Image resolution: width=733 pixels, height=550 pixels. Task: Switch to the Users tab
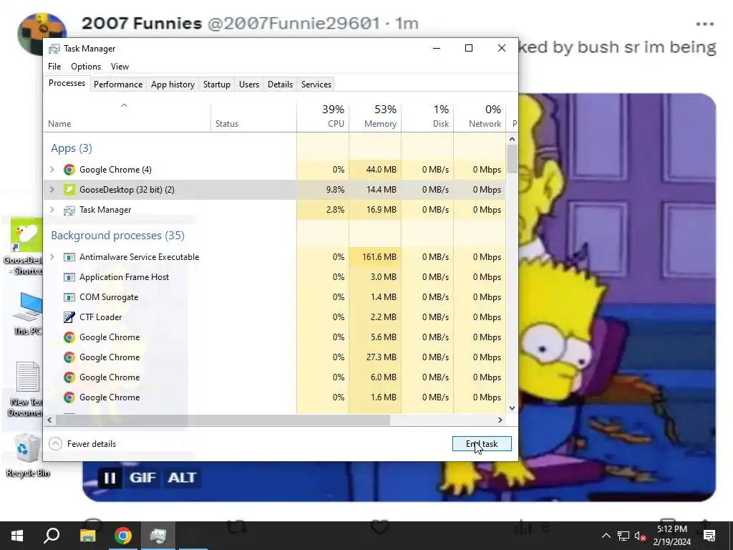coord(248,85)
